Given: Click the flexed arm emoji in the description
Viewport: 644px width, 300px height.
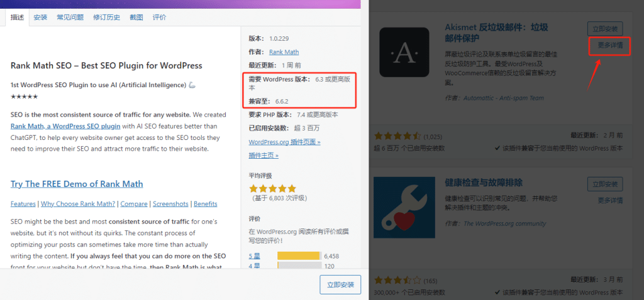Looking at the screenshot, I should click(192, 85).
